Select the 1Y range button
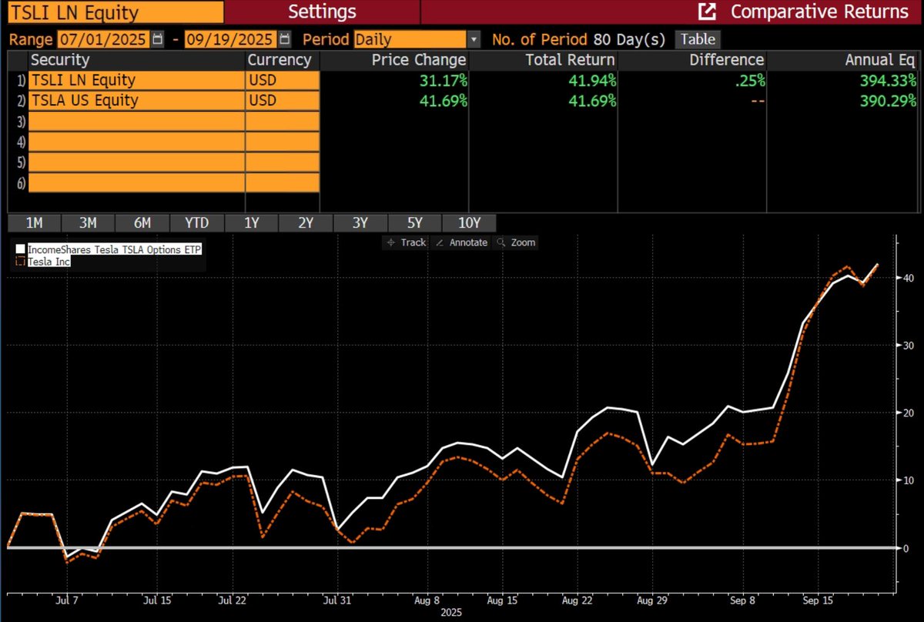Screen dimensions: 924x622 tap(251, 222)
